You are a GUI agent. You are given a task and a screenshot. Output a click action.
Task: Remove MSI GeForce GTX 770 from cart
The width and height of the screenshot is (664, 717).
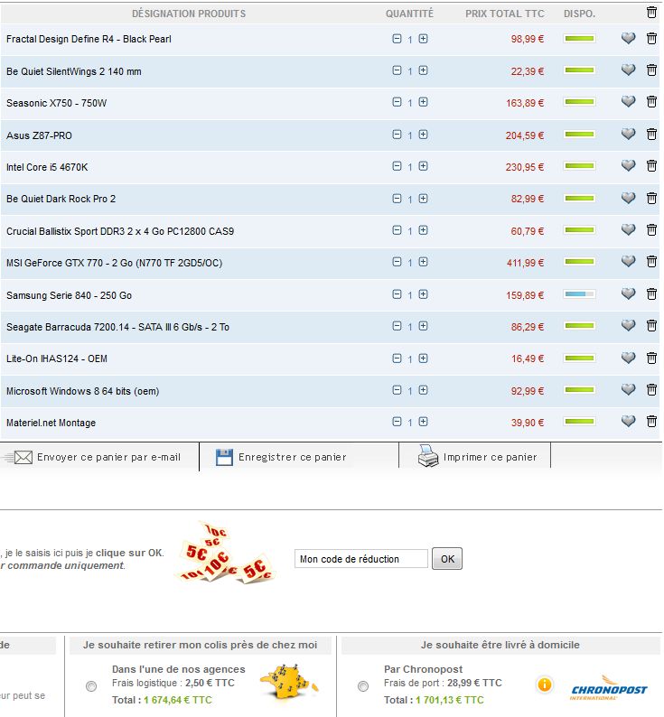click(x=651, y=261)
